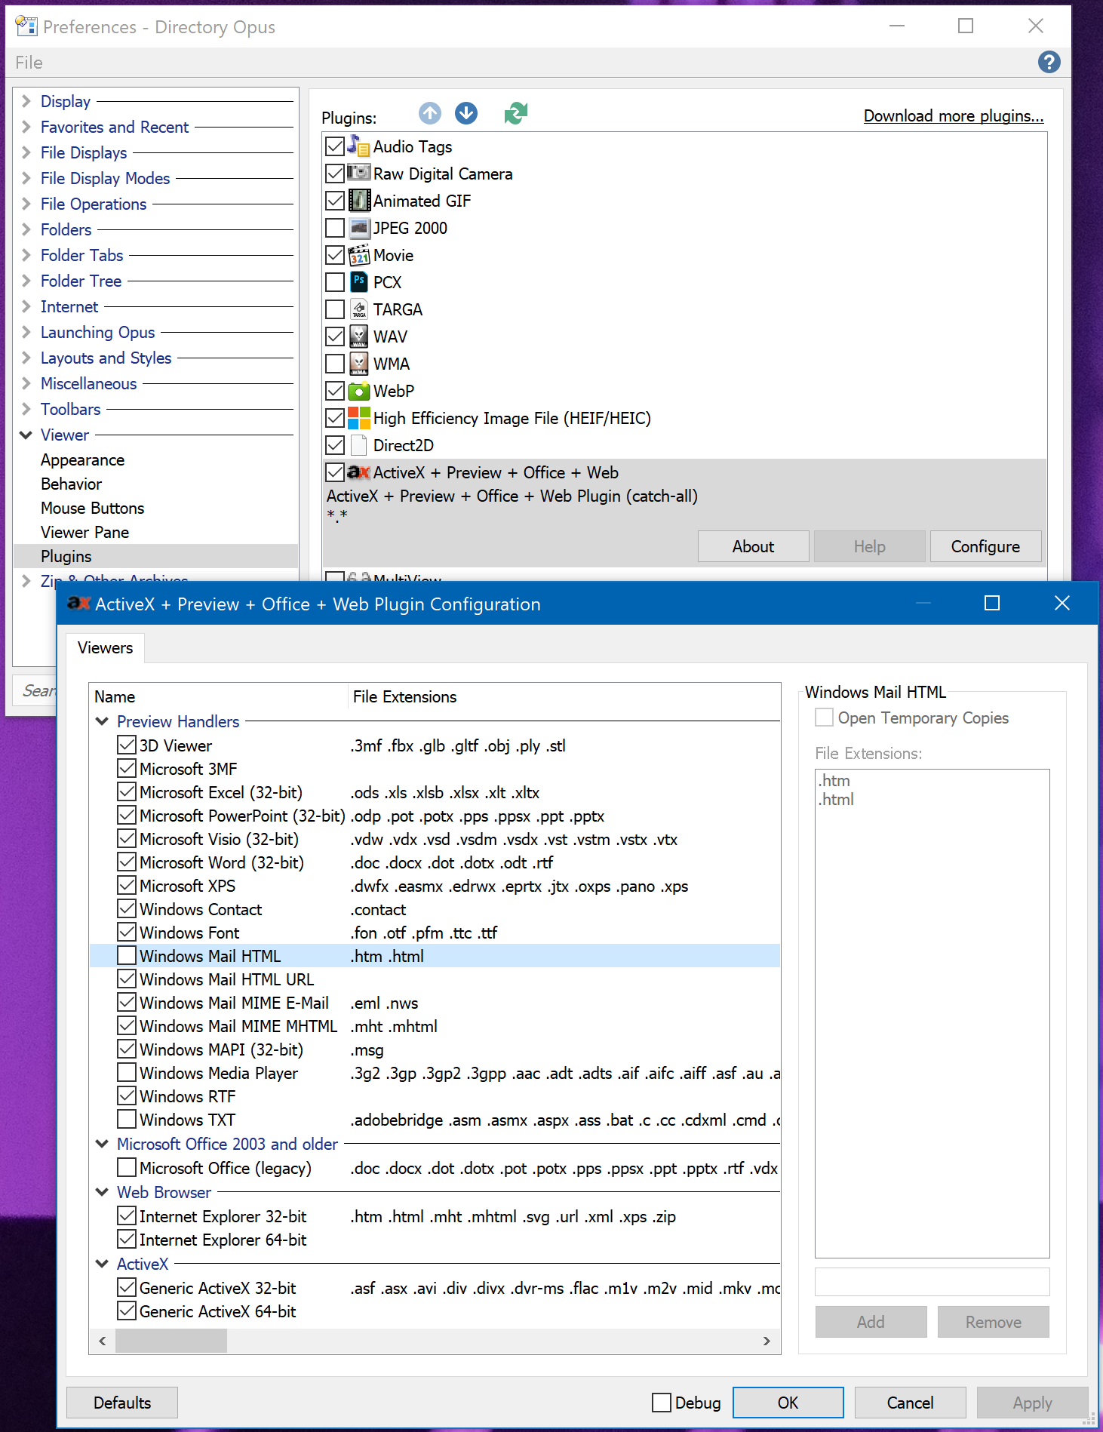Select the PCX plugin icon
Viewport: 1103px width, 1432px height.
click(358, 281)
